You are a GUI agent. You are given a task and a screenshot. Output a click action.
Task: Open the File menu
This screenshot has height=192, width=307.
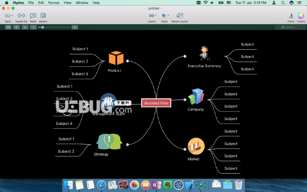31,3
